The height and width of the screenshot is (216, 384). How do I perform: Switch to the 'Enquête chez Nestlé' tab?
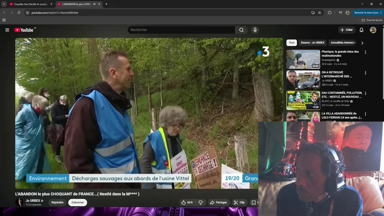31,4
